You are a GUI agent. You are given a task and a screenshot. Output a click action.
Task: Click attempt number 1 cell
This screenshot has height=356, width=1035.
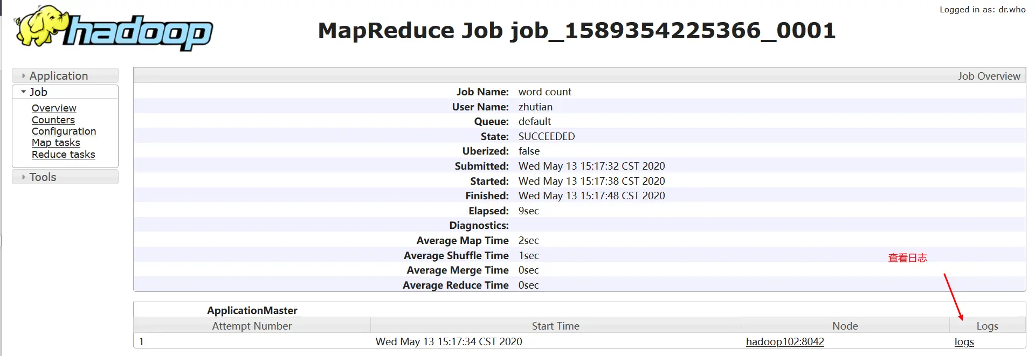252,341
